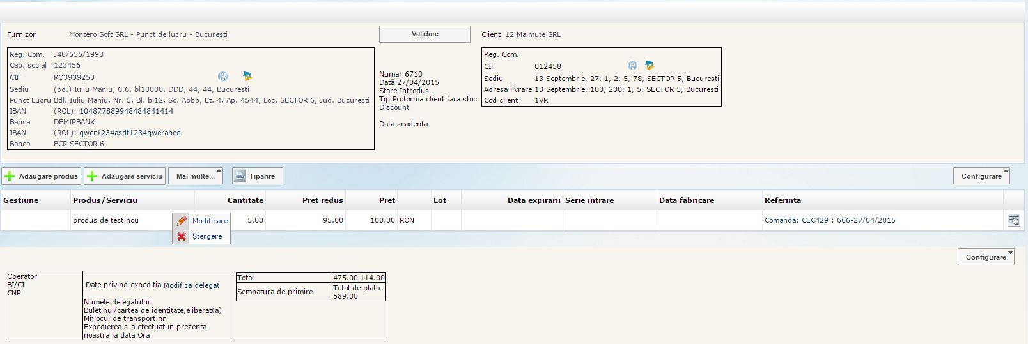The height and width of the screenshot is (344, 1028).
Task: Click the supplier CIF verification round icon
Action: [x=222, y=77]
